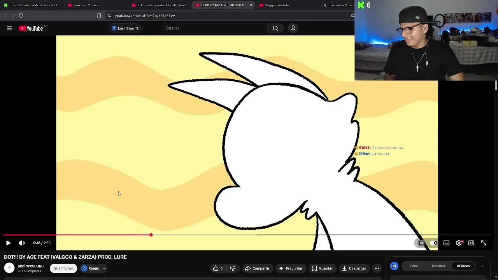Switch to Tukita Stream Kick tab
This screenshot has height=280, width=498.
click(x=31, y=5)
